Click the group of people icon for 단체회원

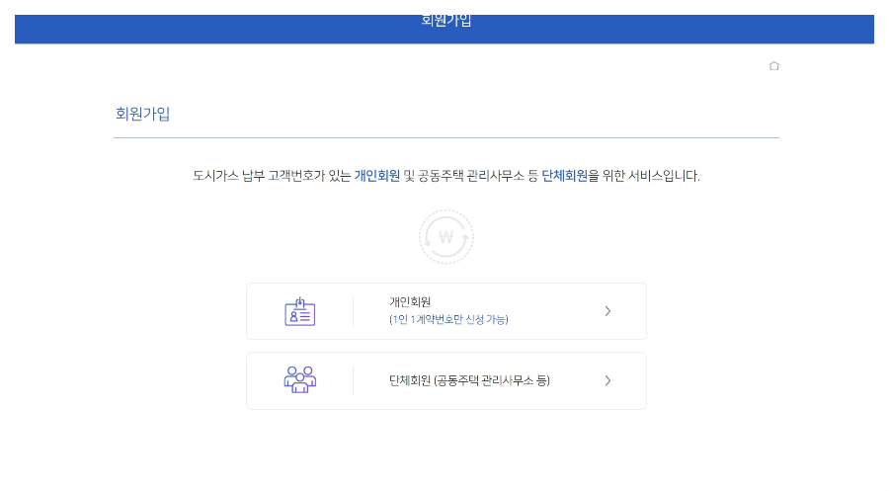(300, 380)
